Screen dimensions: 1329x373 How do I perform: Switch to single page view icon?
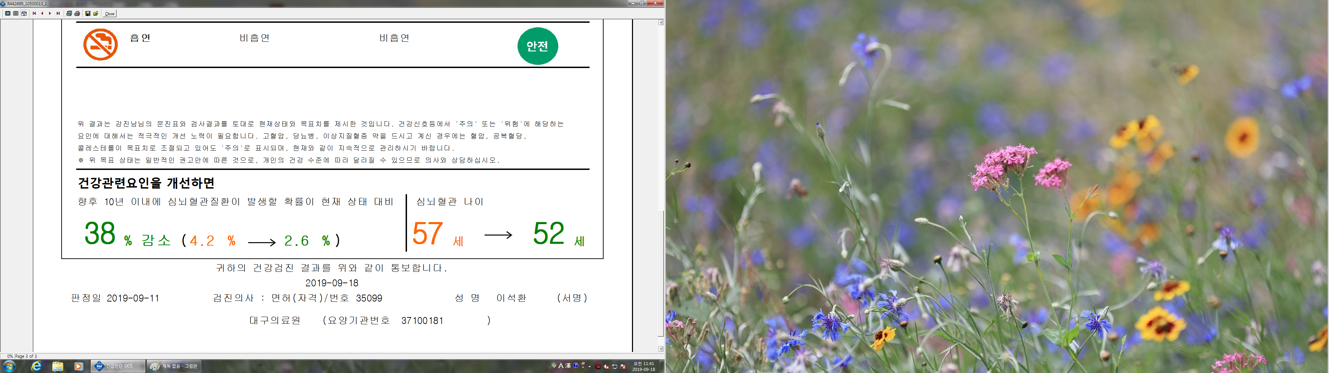tap(8, 13)
